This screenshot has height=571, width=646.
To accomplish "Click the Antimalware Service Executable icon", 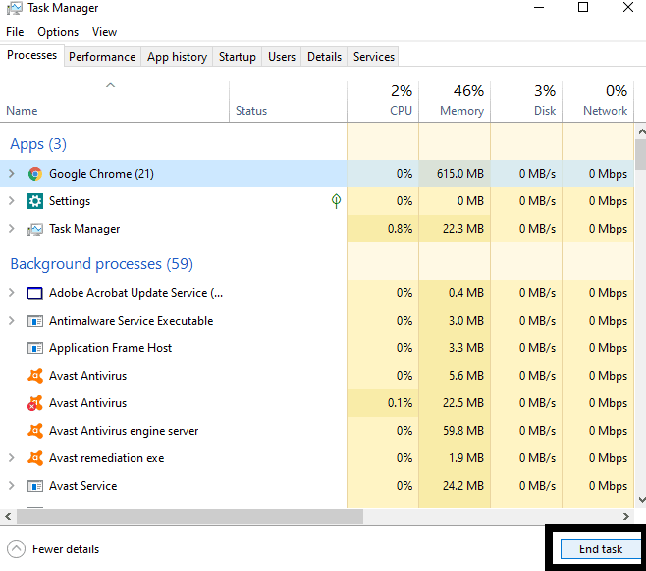I will coord(35,321).
